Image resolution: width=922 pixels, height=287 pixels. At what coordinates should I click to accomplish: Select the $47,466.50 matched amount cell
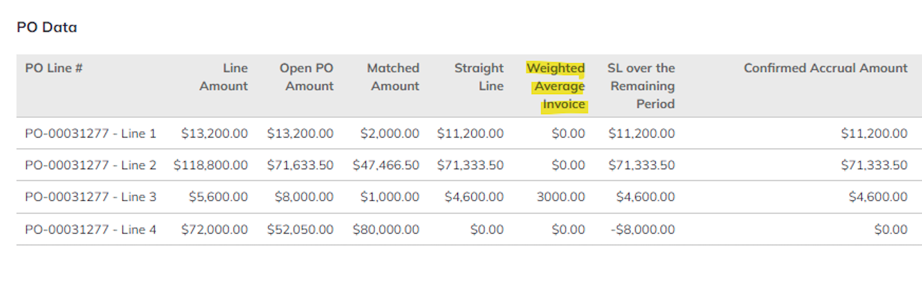(386, 165)
